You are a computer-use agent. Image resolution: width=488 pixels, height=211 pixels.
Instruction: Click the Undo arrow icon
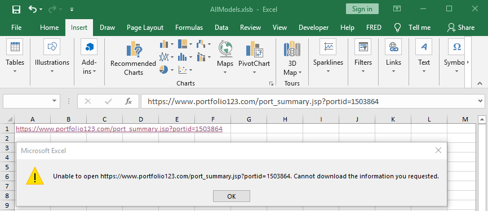(x=32, y=9)
